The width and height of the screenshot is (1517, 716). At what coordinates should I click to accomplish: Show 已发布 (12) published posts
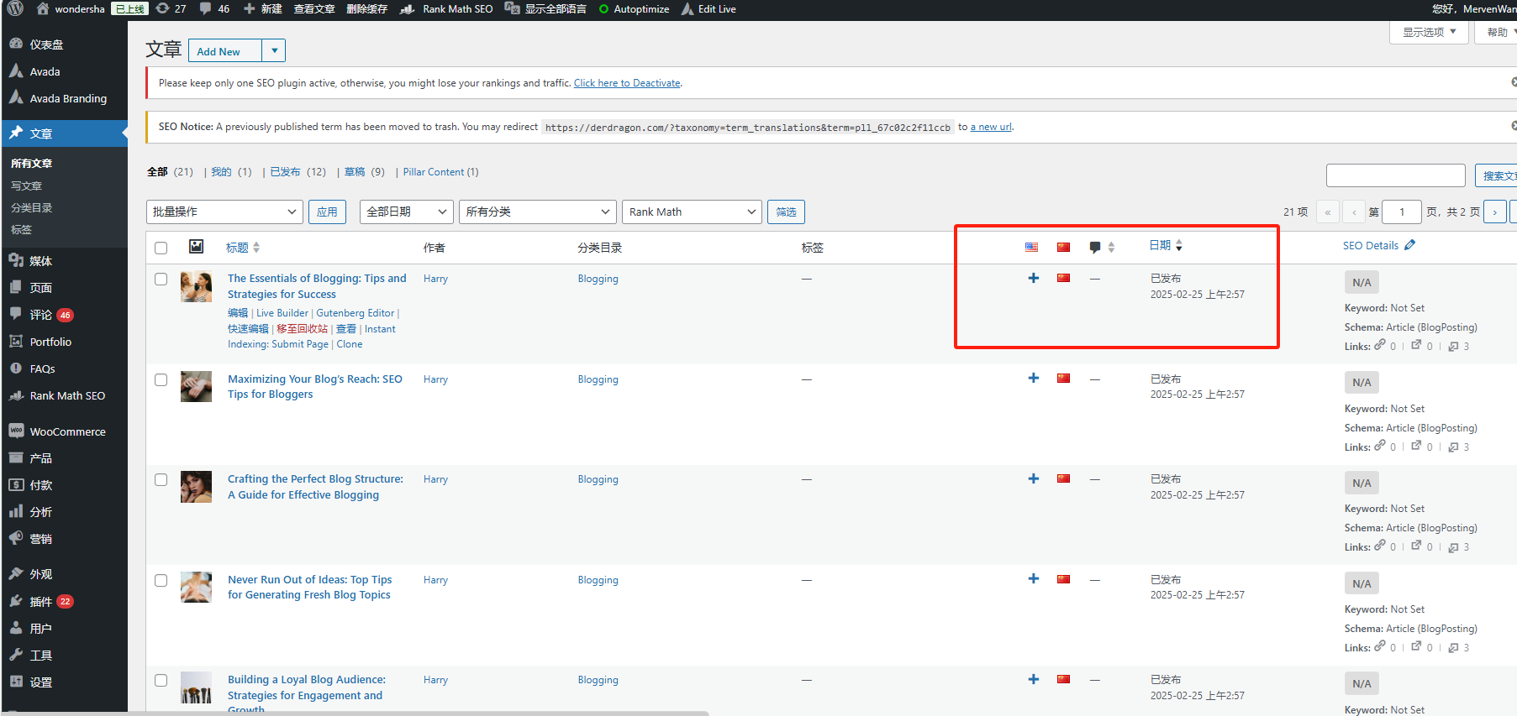[x=298, y=172]
